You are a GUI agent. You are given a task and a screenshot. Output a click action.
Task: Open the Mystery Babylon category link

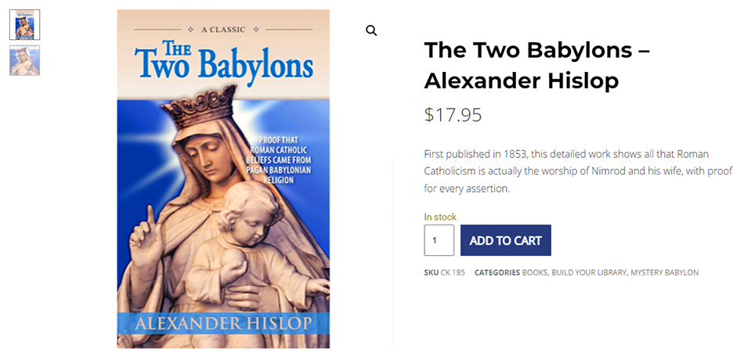[664, 273]
